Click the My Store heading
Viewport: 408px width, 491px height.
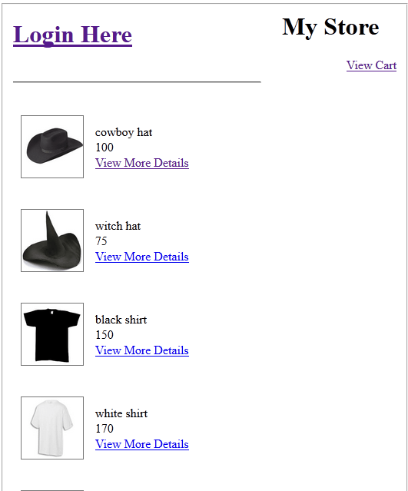pos(330,27)
